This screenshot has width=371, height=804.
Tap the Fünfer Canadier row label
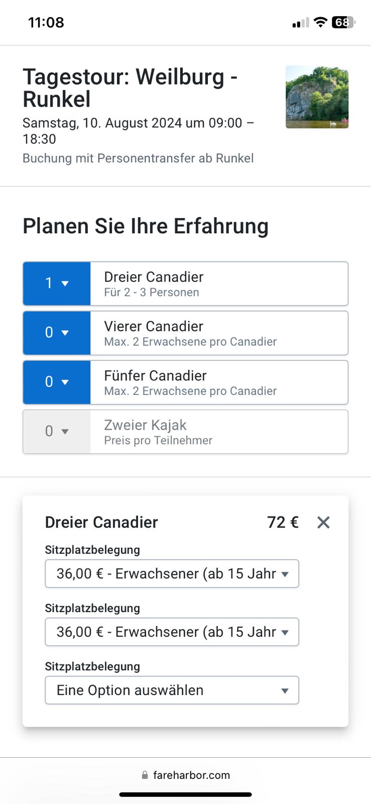(155, 376)
